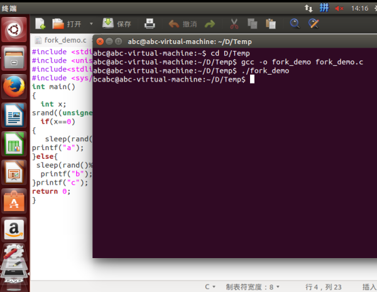Screen dimensions: 377x292
Task: Undo with the 撤消 button
Action: click(183, 24)
